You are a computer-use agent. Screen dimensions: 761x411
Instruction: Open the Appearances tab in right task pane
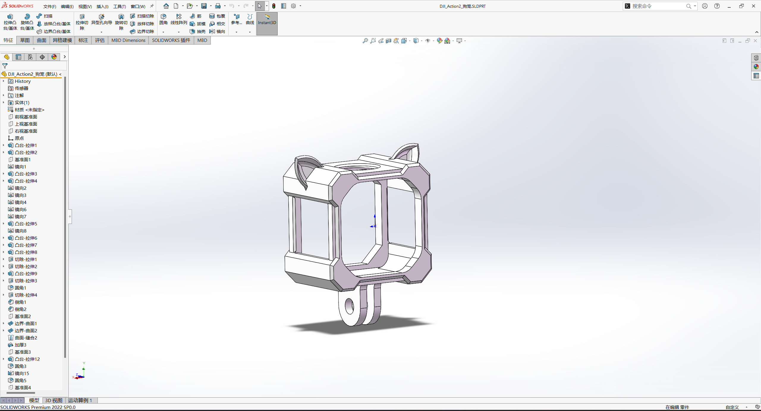tap(756, 67)
